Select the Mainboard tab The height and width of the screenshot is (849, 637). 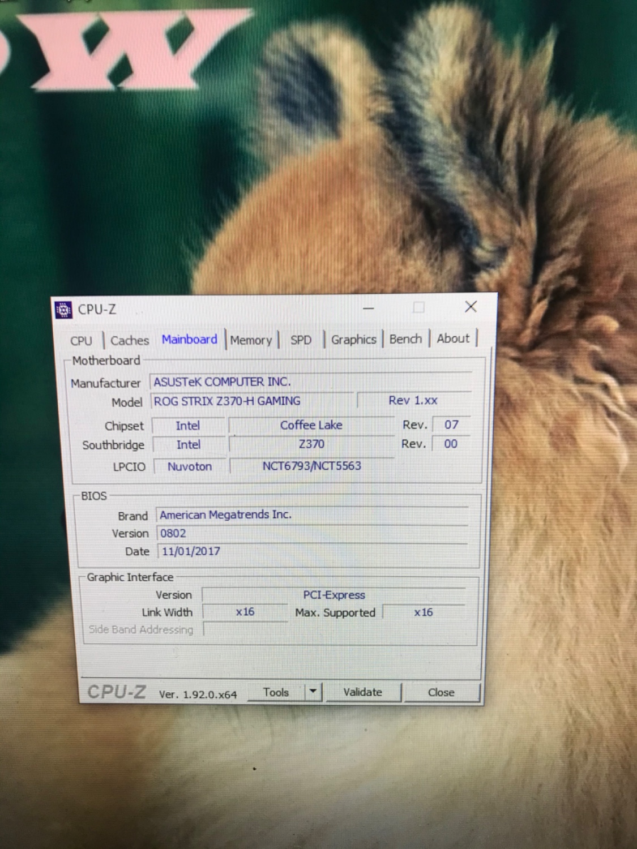[x=189, y=339]
